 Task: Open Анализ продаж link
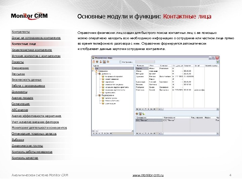tap(23, 98)
